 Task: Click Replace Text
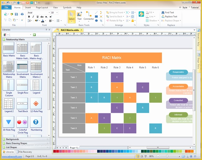click(x=169, y=17)
